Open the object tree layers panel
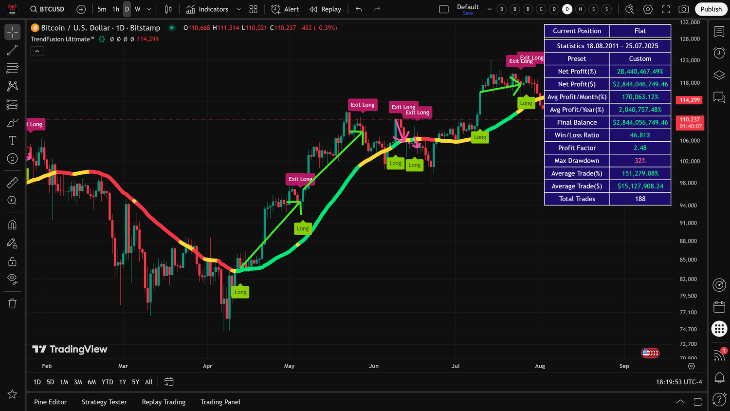Image resolution: width=730 pixels, height=411 pixels. (719, 75)
